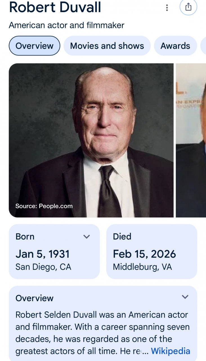
Task: Select the Middleburg, VA death place text
Action: (x=142, y=267)
